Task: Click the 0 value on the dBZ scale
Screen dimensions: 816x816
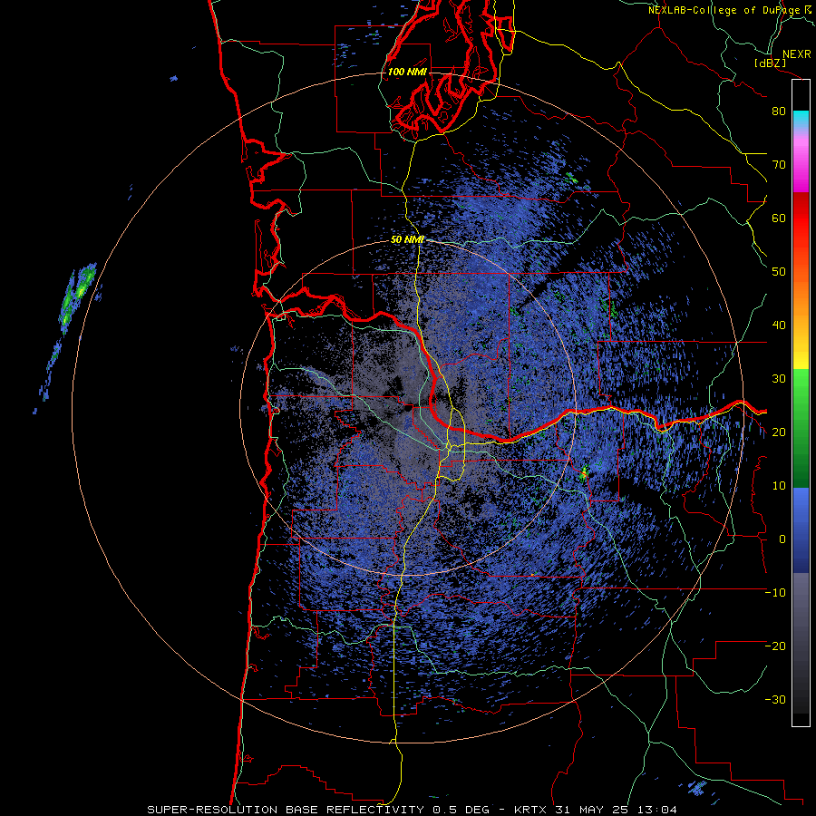Action: click(782, 539)
